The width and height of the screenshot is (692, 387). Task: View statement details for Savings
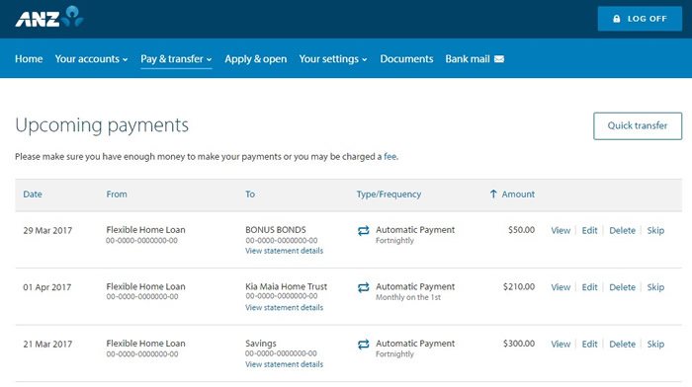point(285,364)
